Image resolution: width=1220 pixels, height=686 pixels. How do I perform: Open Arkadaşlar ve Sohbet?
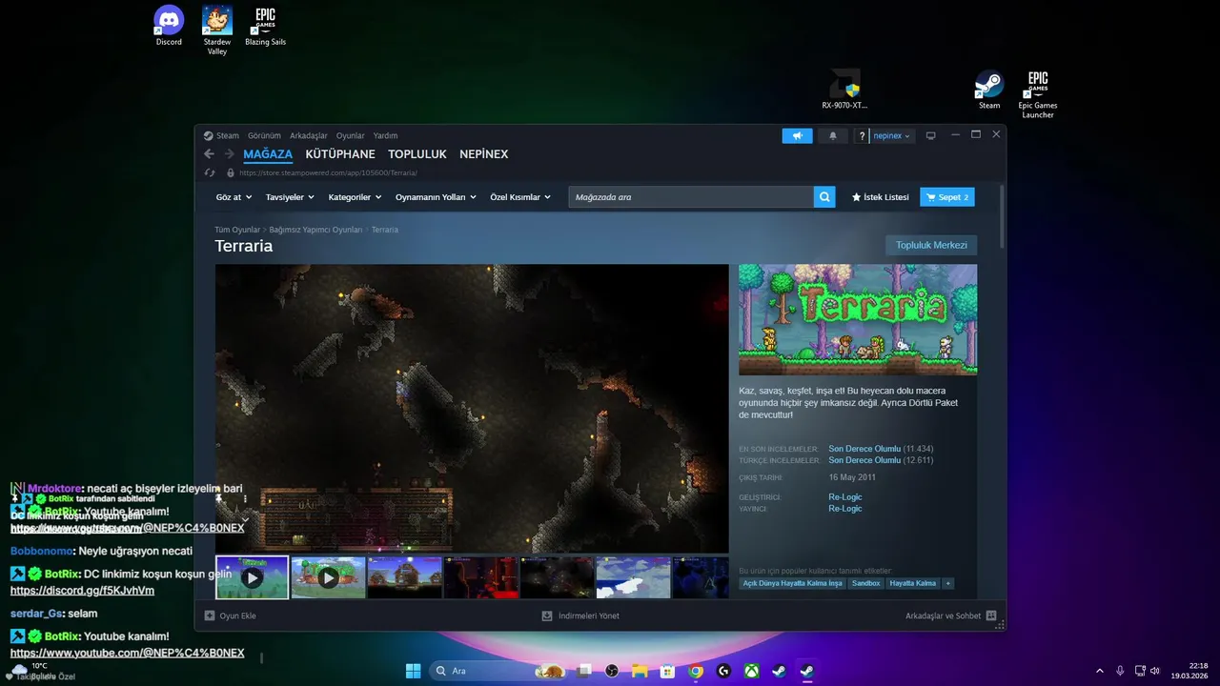(x=950, y=615)
